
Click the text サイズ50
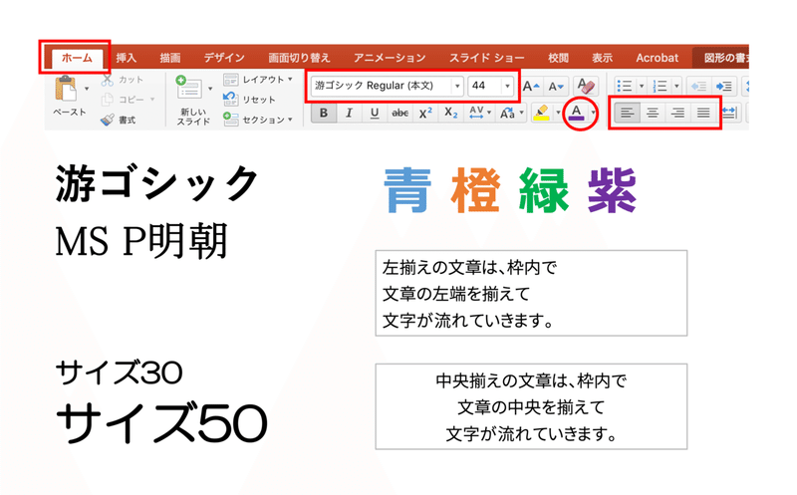pos(161,423)
